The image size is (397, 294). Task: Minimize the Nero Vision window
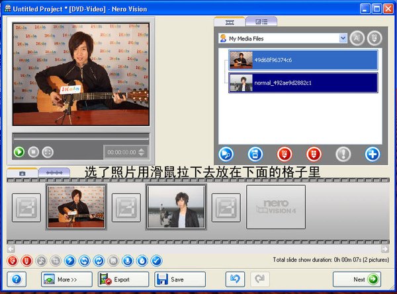[x=365, y=9]
